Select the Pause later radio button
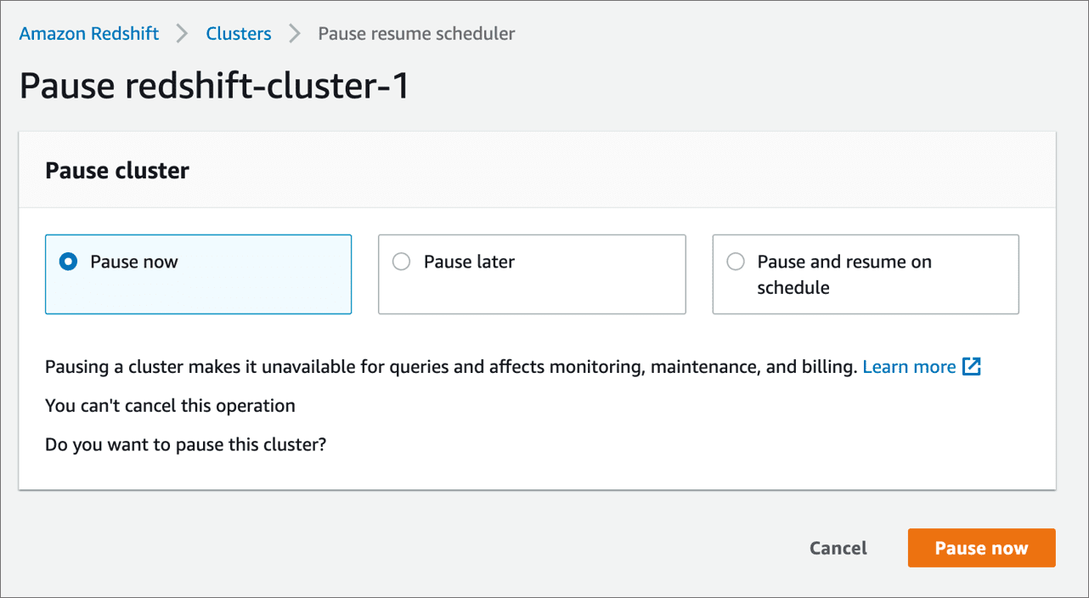Screen dimensions: 1089x598 tap(401, 262)
